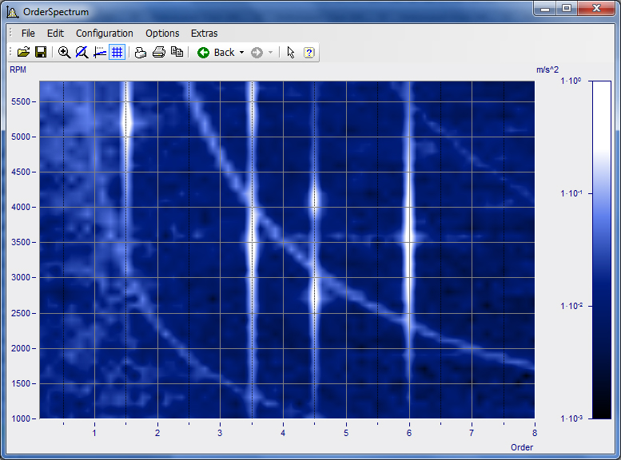Click the print preview icon

(x=141, y=52)
